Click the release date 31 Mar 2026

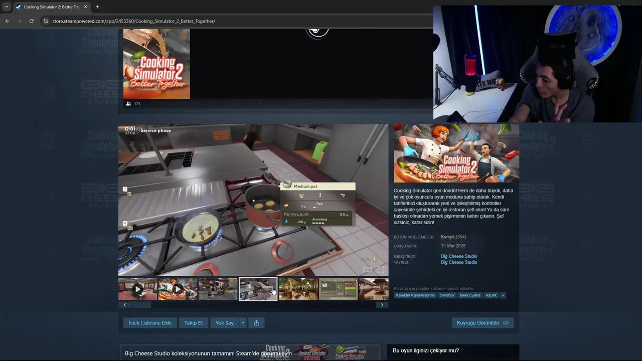(453, 246)
